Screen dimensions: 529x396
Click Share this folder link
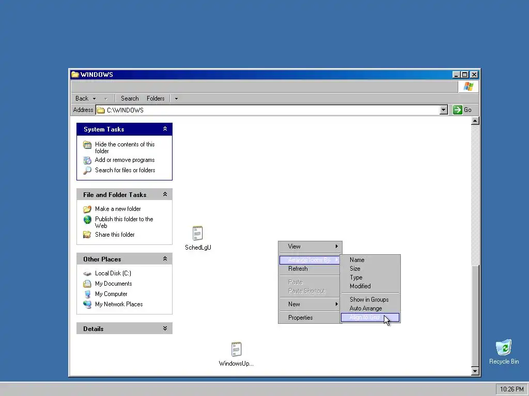[x=115, y=235]
